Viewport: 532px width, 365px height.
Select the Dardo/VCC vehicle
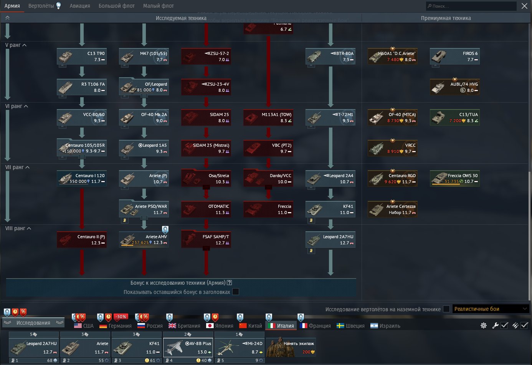pyautogui.click(x=268, y=178)
